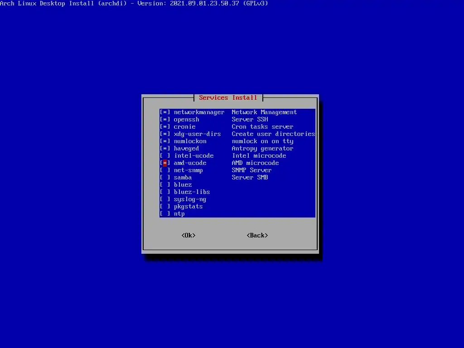Select 'Antropy generator' description
The image size is (464, 348).
[262, 149]
